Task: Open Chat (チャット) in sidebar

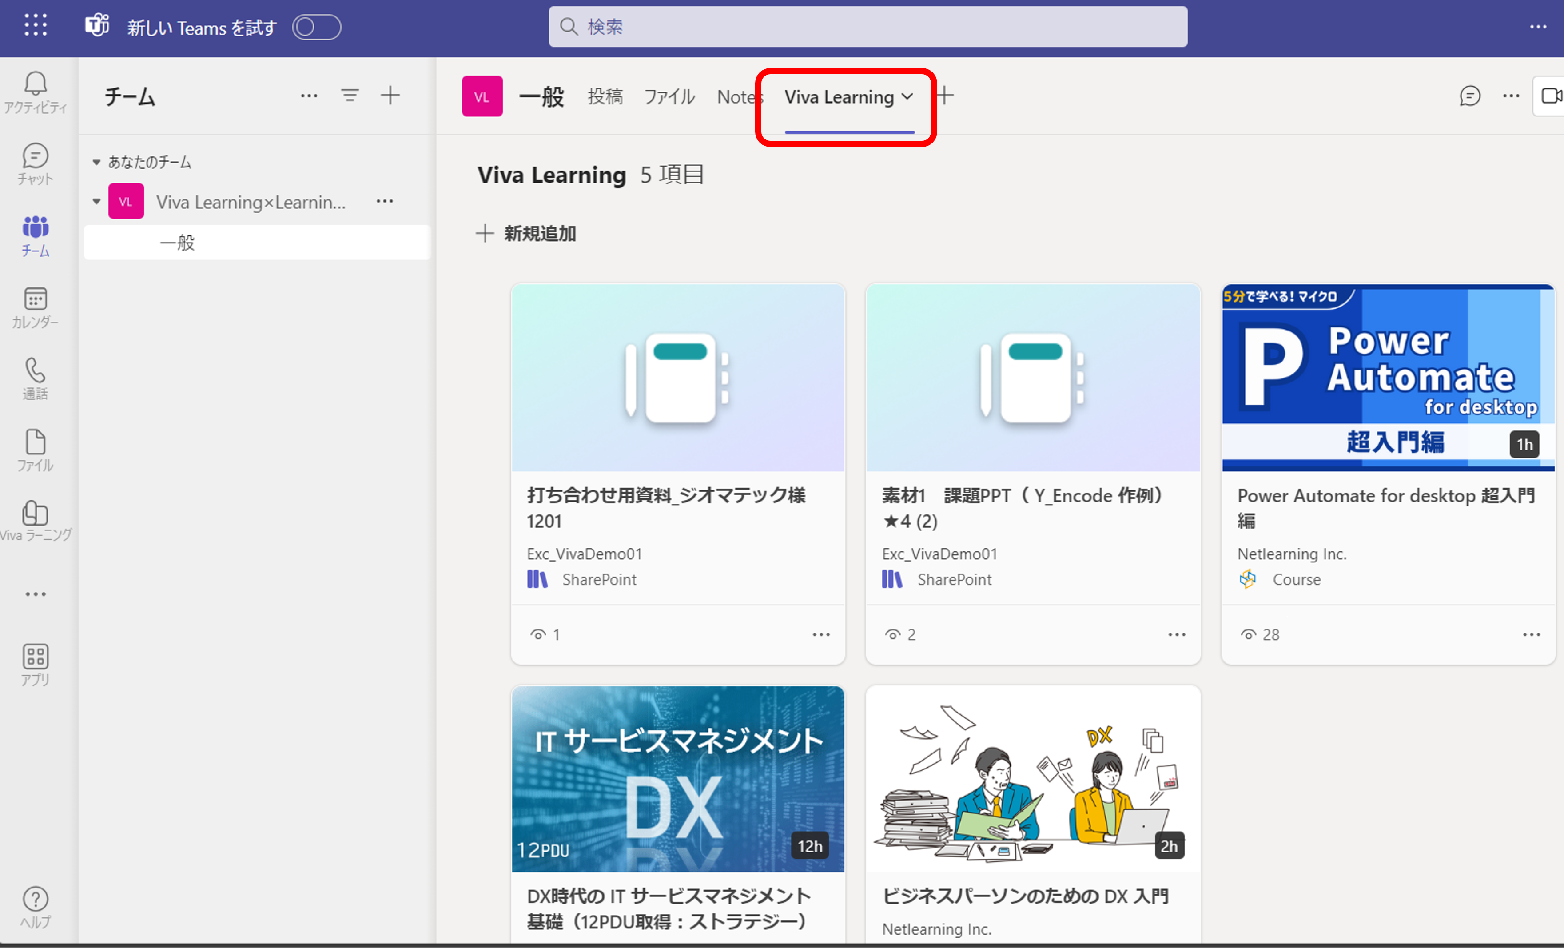Action: point(36,164)
